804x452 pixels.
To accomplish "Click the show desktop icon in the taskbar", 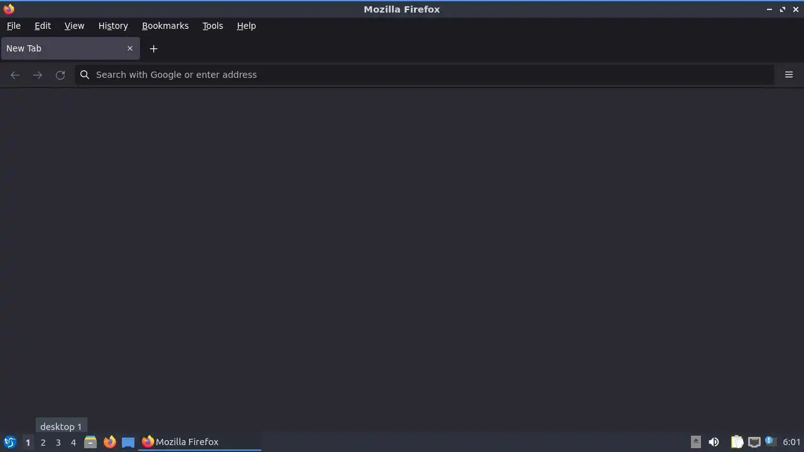I will click(128, 442).
